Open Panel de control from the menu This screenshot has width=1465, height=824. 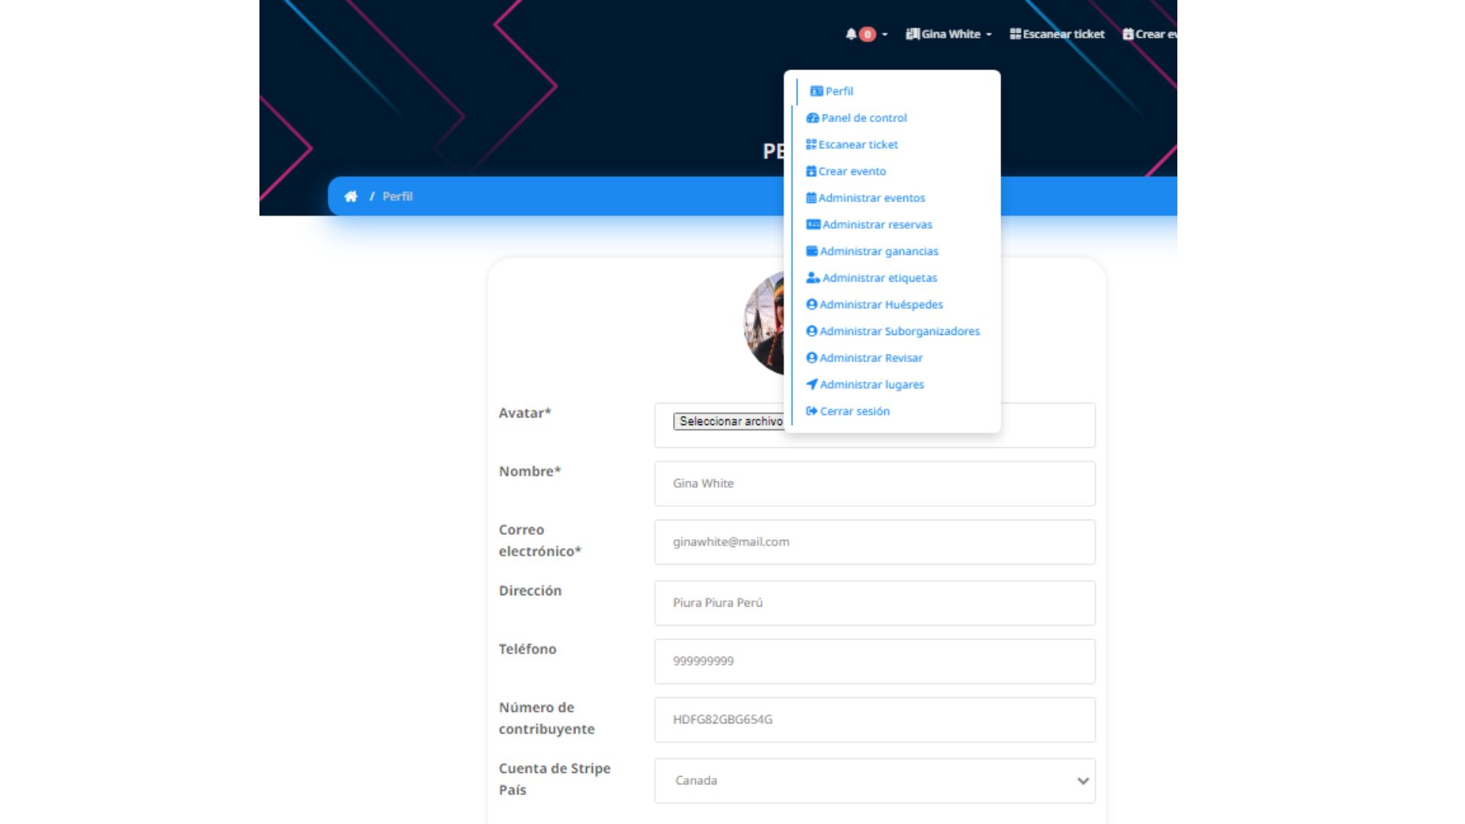click(863, 117)
